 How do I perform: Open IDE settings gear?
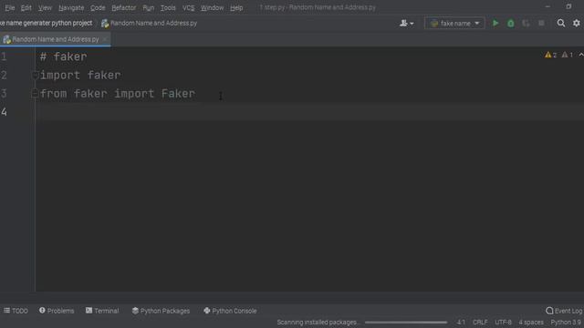coord(576,23)
